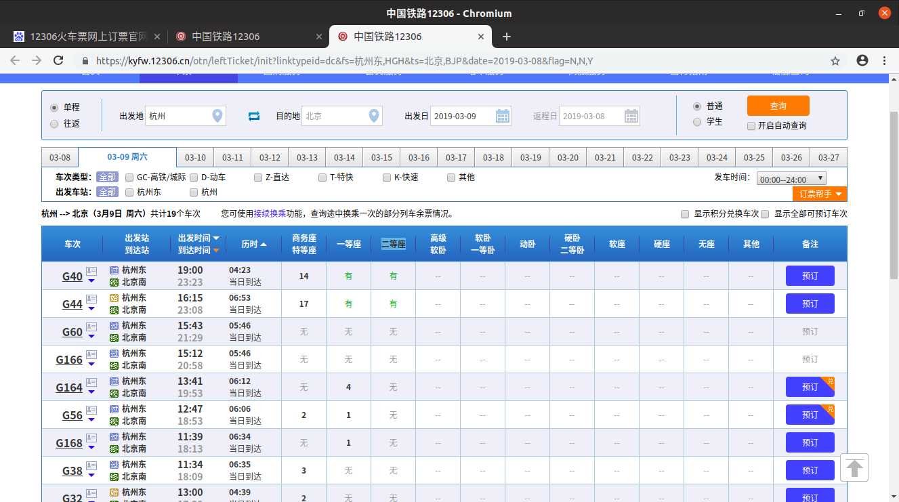
Task: Click ID card icon beside G166
Action: (91, 354)
